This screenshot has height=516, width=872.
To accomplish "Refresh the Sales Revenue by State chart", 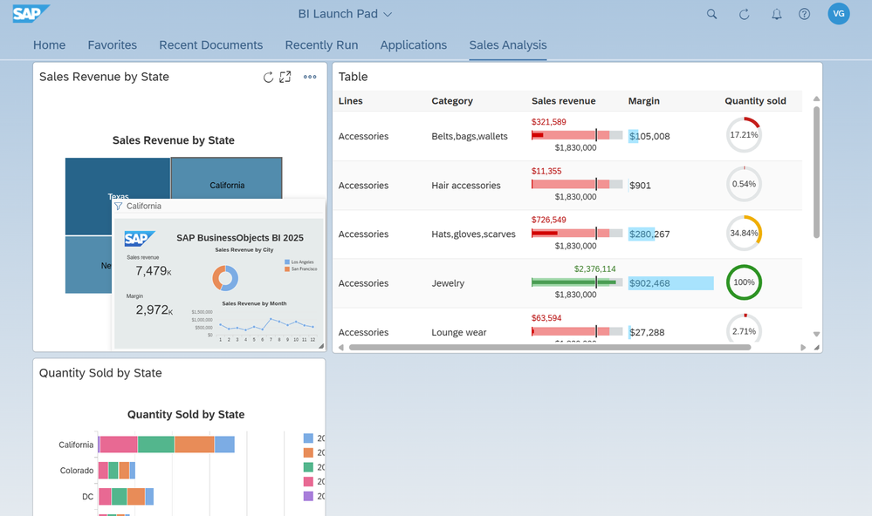I will coord(269,77).
